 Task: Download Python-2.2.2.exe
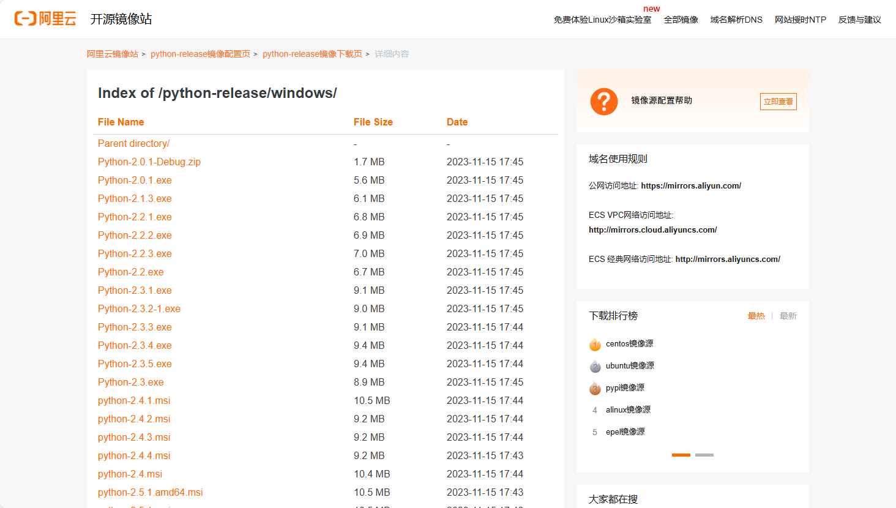click(x=135, y=235)
